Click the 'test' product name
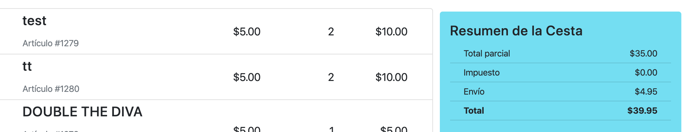The height and width of the screenshot is (132, 682). click(34, 21)
